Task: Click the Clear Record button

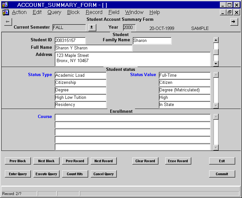Action: 145,161
